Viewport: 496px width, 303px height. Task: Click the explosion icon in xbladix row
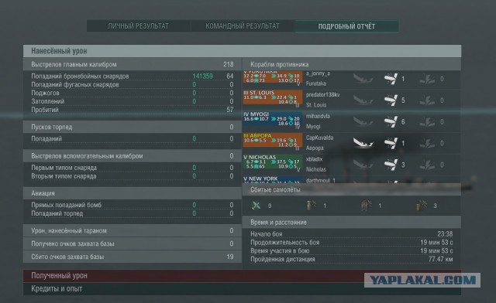click(427, 165)
